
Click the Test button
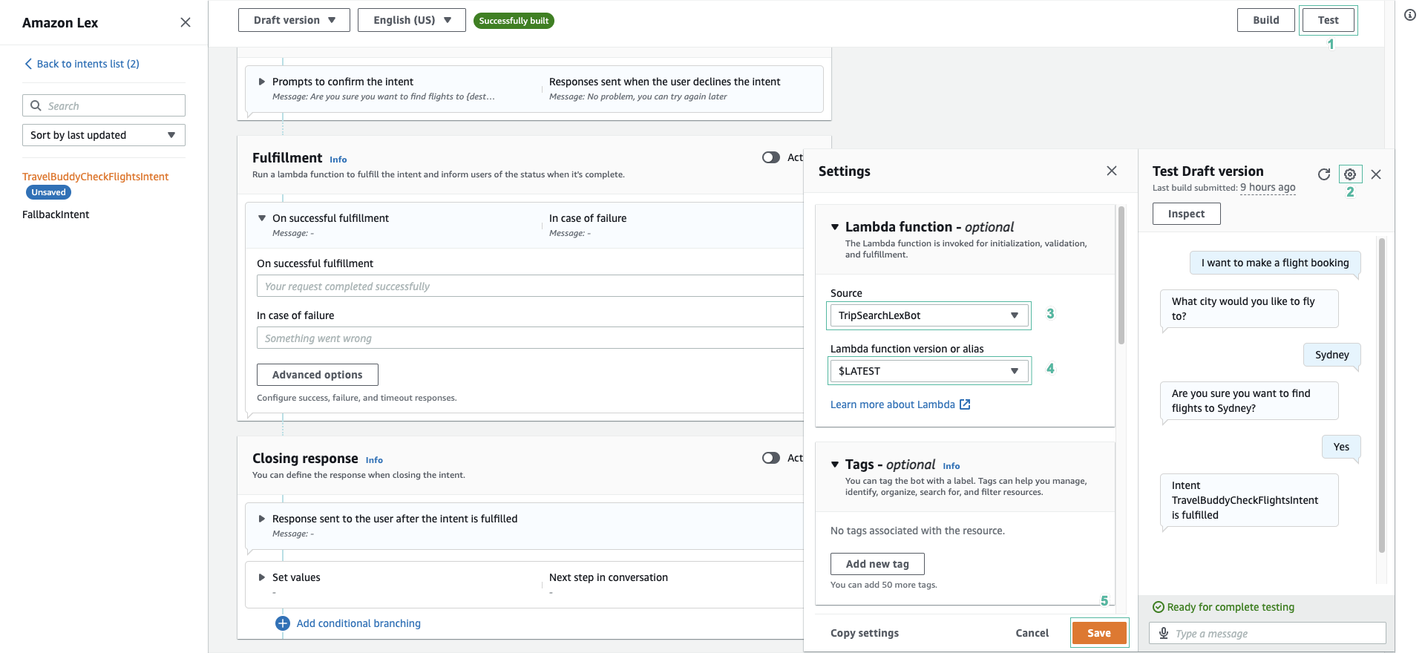(x=1328, y=20)
